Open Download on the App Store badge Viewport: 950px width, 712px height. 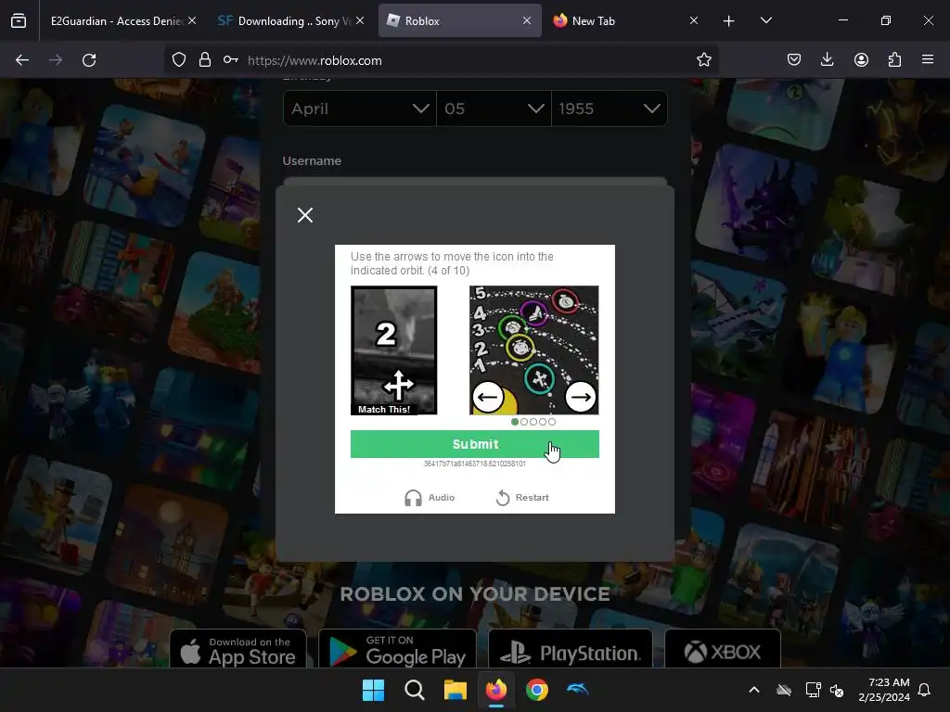click(x=238, y=649)
